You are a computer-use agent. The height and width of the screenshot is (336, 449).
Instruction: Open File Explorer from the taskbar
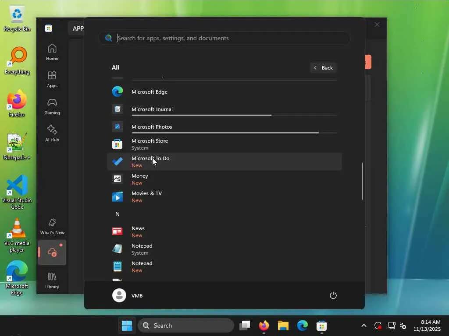(x=283, y=325)
